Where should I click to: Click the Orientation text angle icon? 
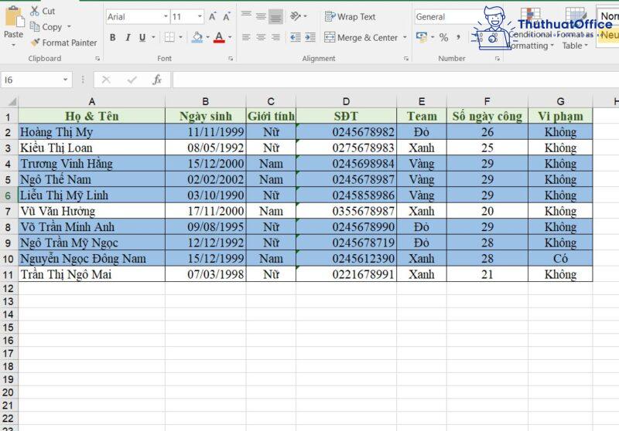pos(296,16)
